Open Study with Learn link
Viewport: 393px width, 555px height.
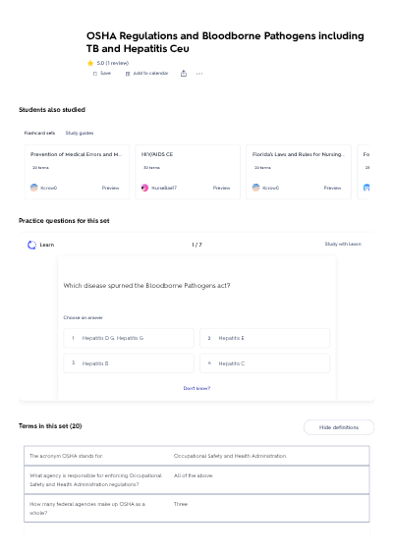click(x=343, y=244)
